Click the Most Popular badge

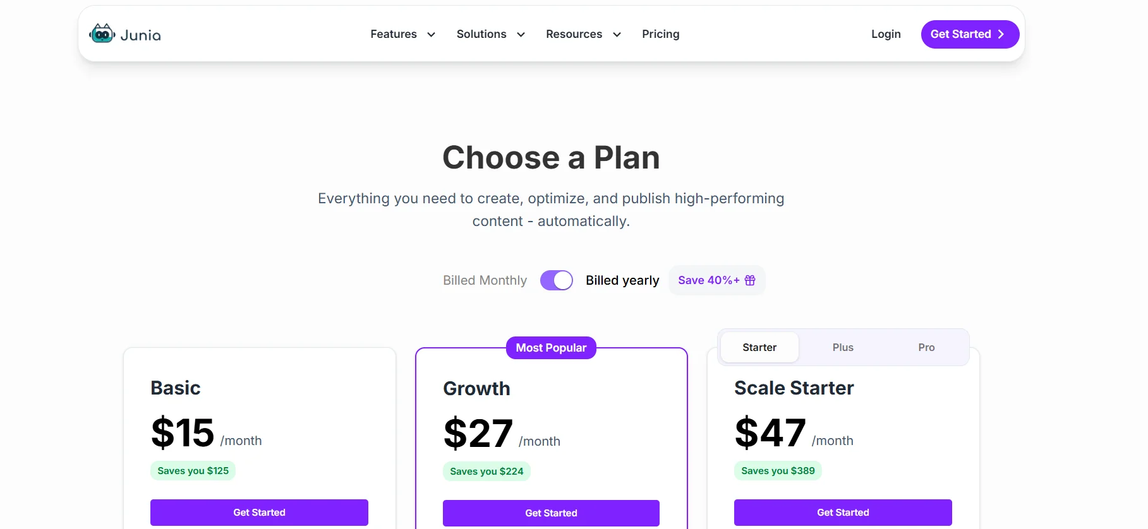(x=551, y=348)
